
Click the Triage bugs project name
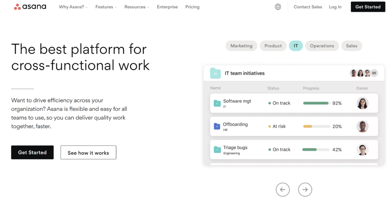(x=235, y=148)
